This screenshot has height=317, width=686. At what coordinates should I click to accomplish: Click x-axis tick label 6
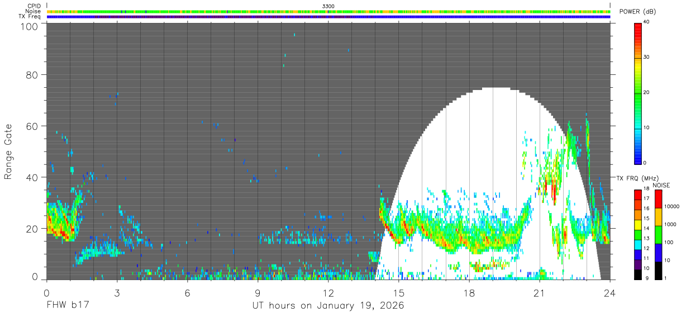(187, 292)
